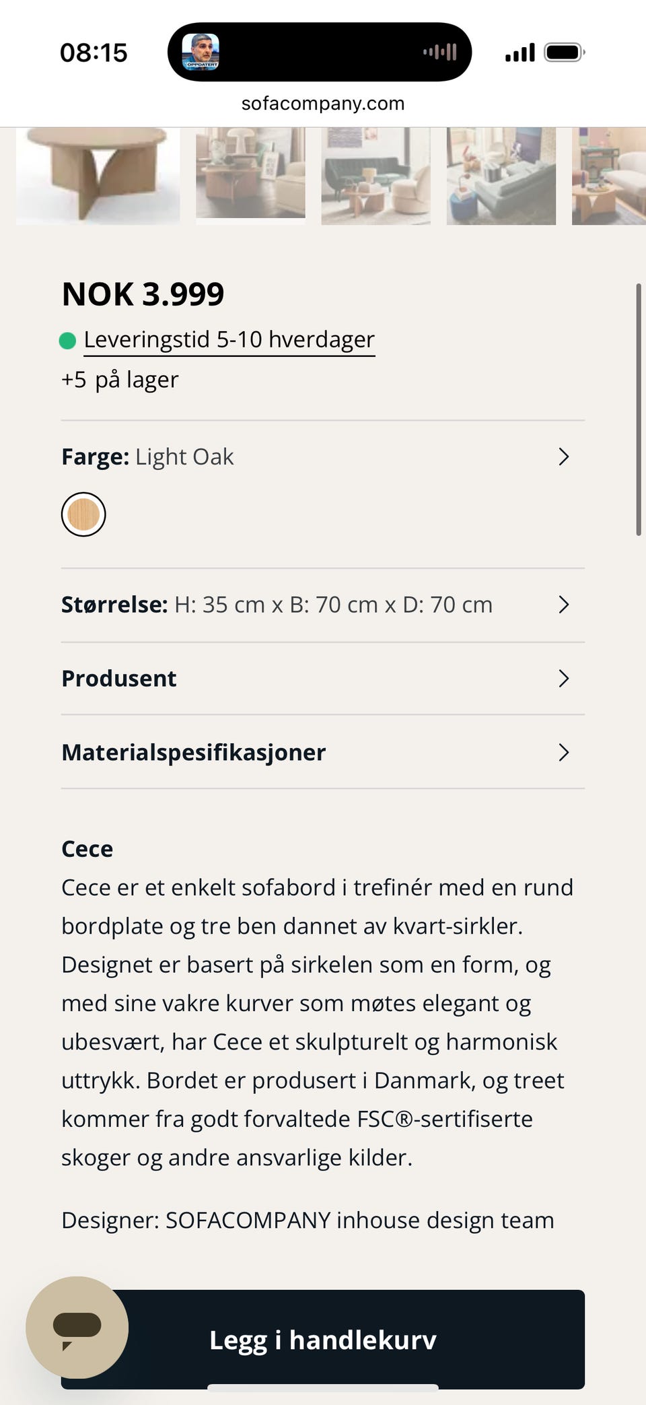Screen dimensions: 646x1405
Task: Select the green sofa room thumbnail
Action: click(375, 175)
